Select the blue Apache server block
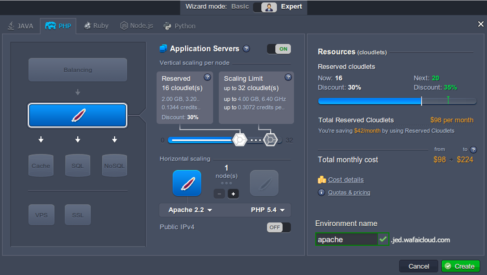The image size is (487, 275). 78,115
